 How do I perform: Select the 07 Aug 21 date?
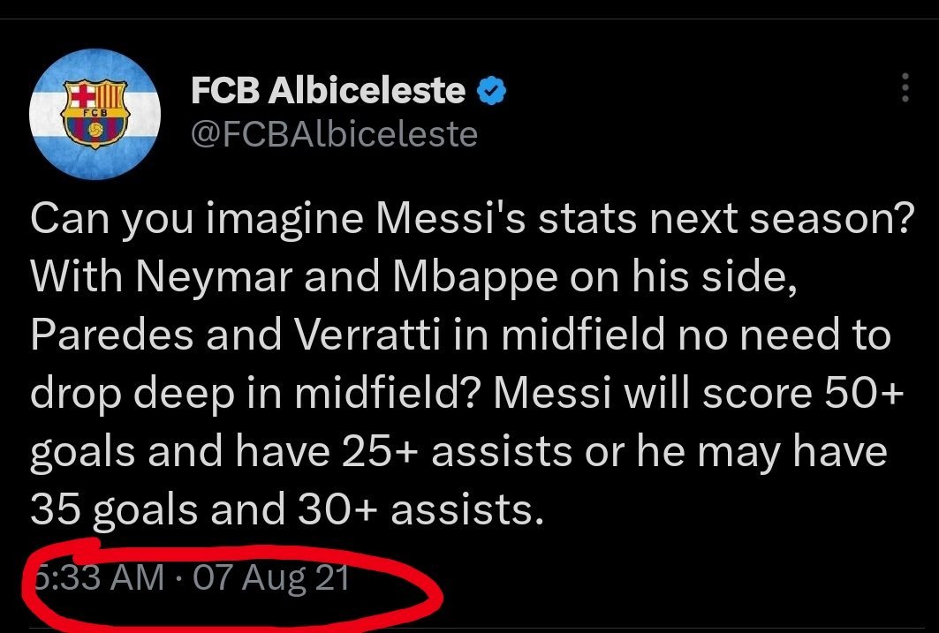click(x=271, y=578)
